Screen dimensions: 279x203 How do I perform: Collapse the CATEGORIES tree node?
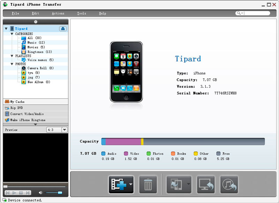coord(12,34)
